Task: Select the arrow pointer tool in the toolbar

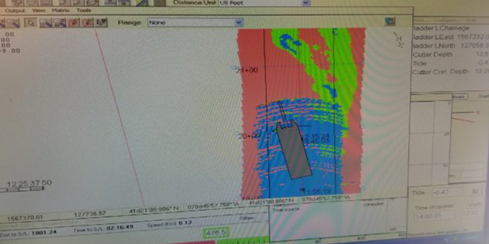Action: pos(32,22)
